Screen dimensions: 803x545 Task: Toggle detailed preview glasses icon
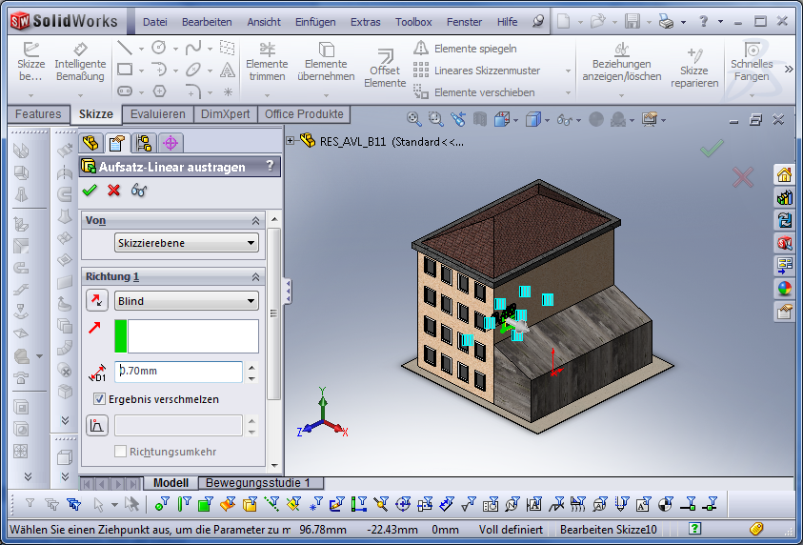tap(139, 191)
